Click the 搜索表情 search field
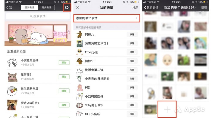This screenshot has height=118, width=211. (38, 16)
